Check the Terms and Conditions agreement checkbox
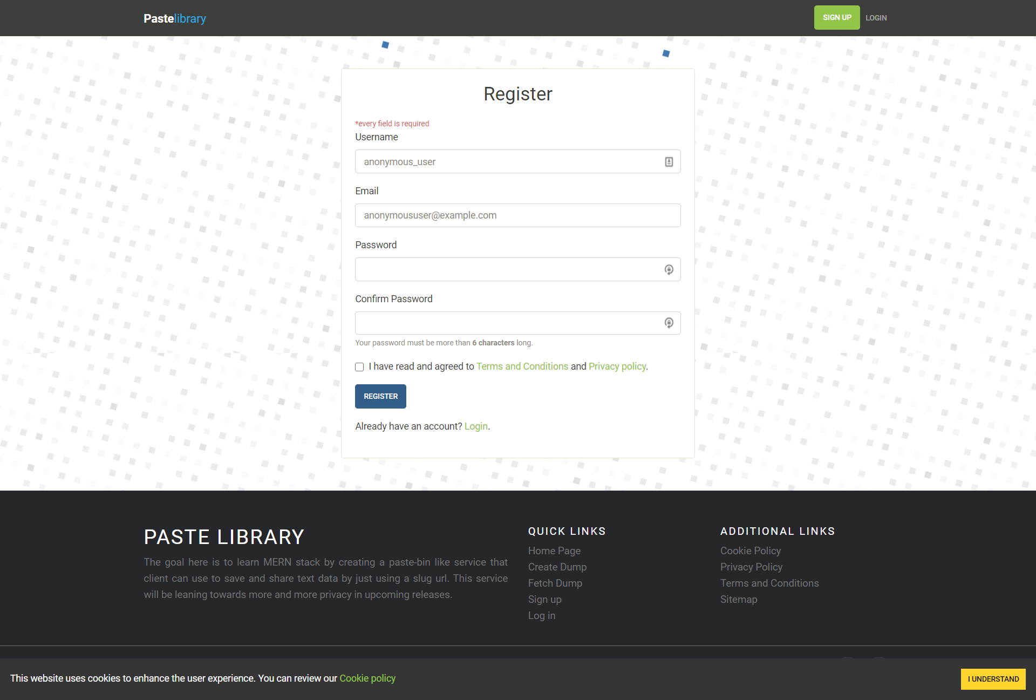Image resolution: width=1036 pixels, height=700 pixels. pos(359,367)
